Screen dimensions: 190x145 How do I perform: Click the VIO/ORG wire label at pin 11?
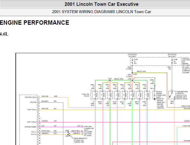(45, 121)
